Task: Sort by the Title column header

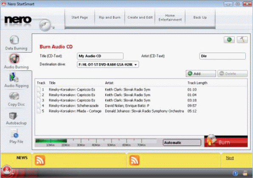Action: coord(52,83)
